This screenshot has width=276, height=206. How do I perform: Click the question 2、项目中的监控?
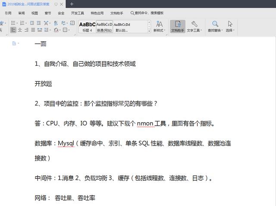click(96, 104)
